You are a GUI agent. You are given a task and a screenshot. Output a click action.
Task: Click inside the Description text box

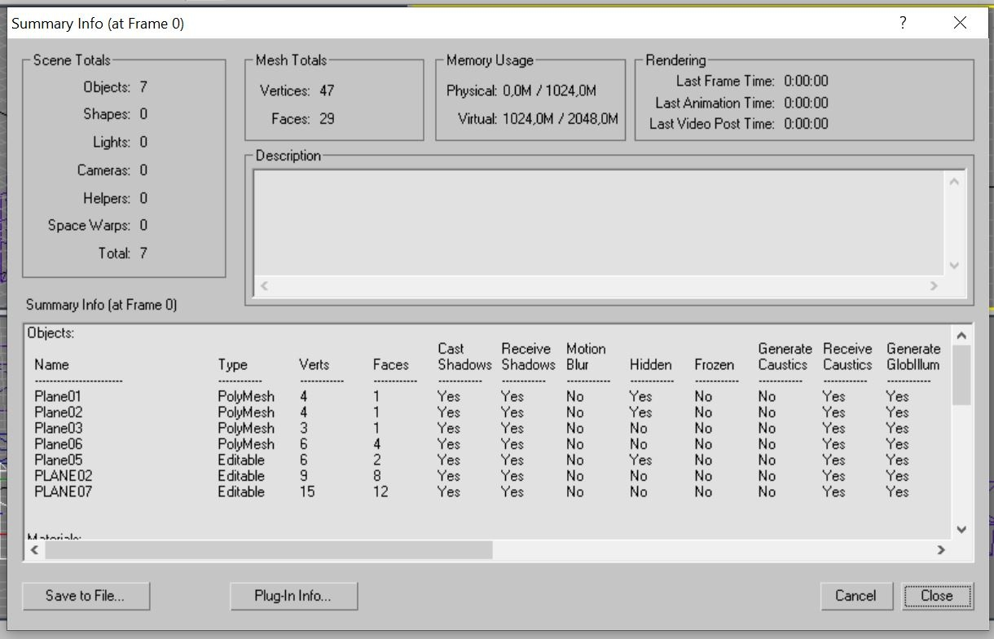600,224
